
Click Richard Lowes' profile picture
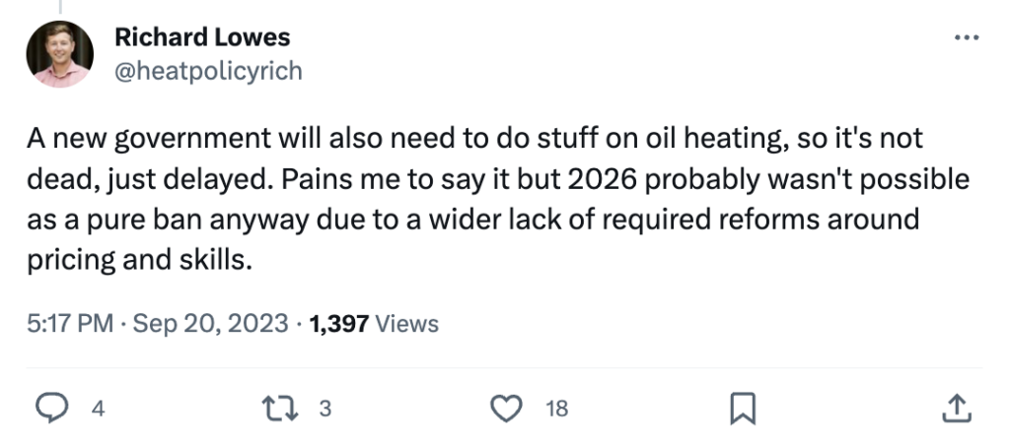click(x=60, y=54)
